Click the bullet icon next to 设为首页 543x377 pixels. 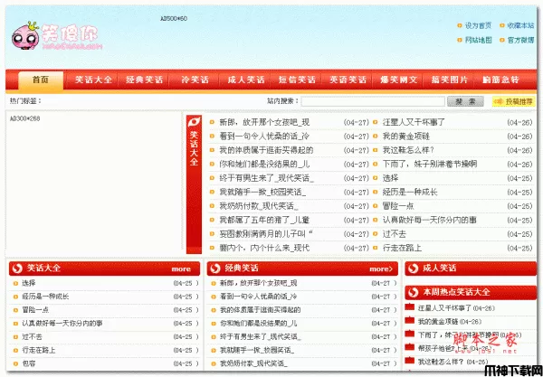click(x=459, y=25)
